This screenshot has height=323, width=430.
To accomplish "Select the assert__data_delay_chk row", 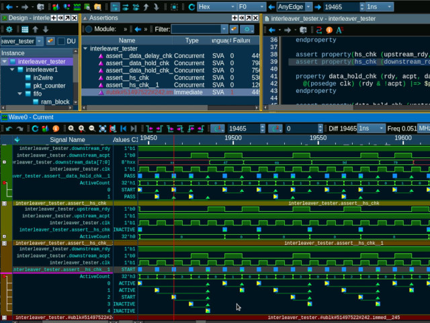I will point(138,56).
